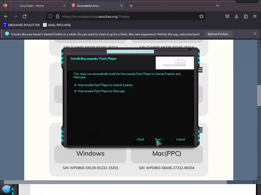
Task: Close the AnimateArchive tab
Action: (122, 6)
